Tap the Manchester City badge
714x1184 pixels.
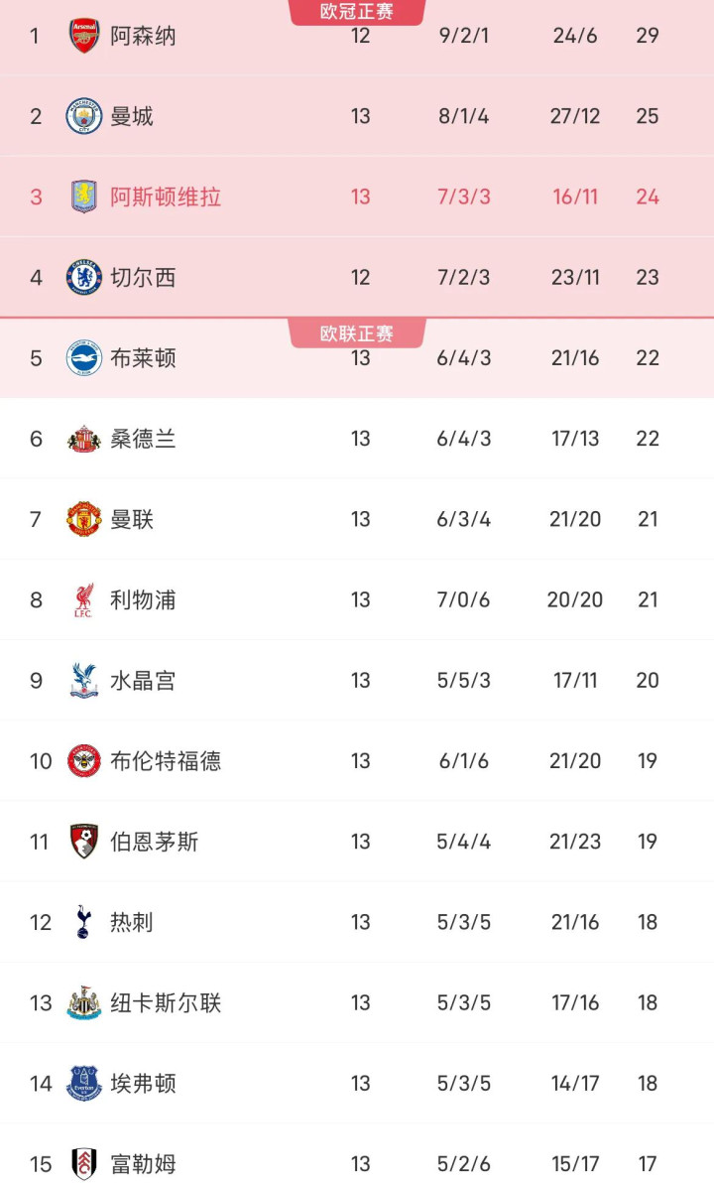84,116
